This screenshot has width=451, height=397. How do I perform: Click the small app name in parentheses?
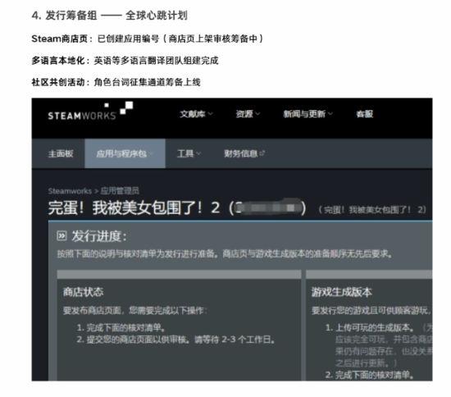coord(372,210)
